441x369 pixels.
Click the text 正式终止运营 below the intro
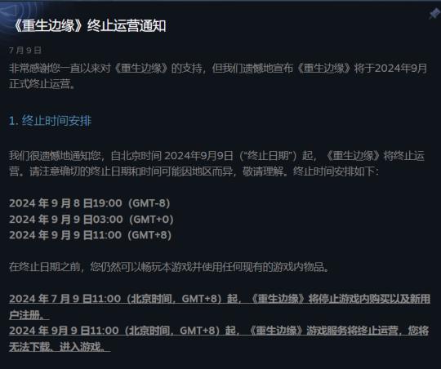pos(42,84)
